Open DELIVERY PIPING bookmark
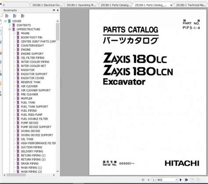This screenshot has height=184, width=208. tap(32, 152)
